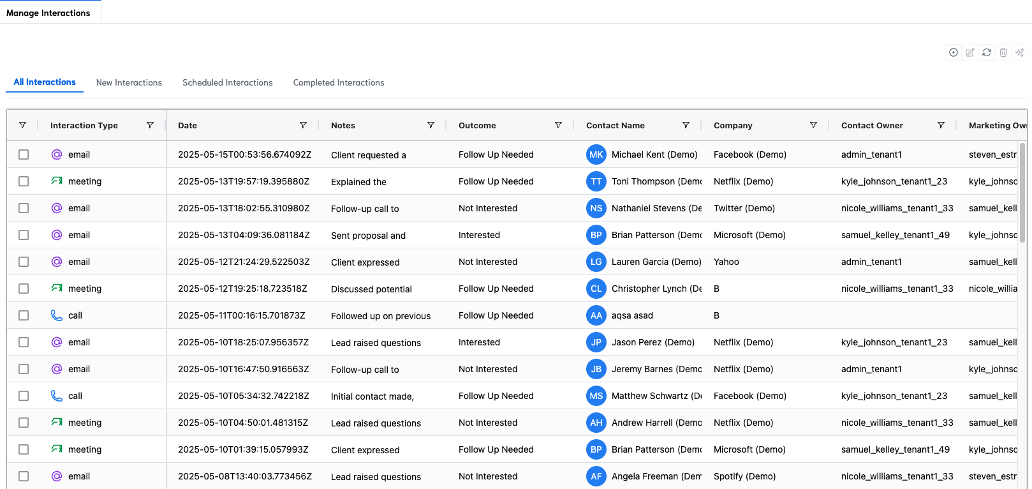Image resolution: width=1032 pixels, height=489 pixels.
Task: Click the Michael Kent MK avatar
Action: click(x=596, y=154)
